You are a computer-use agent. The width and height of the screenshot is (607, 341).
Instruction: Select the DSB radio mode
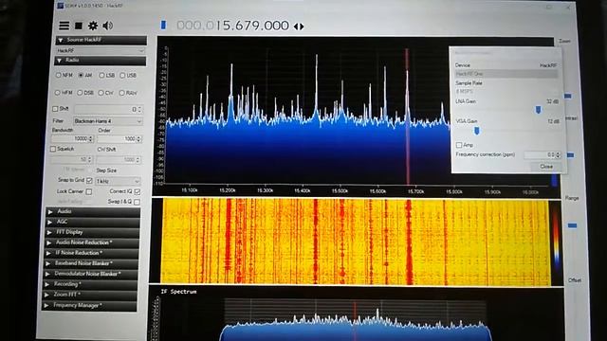(80, 93)
